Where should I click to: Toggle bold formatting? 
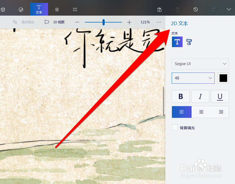pos(181,96)
